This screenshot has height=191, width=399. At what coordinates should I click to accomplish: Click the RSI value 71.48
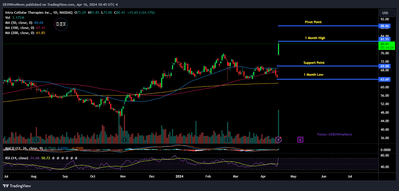pos(35,158)
